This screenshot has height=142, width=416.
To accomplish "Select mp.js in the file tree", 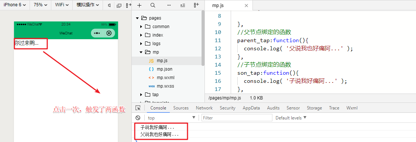I will click(x=162, y=61).
